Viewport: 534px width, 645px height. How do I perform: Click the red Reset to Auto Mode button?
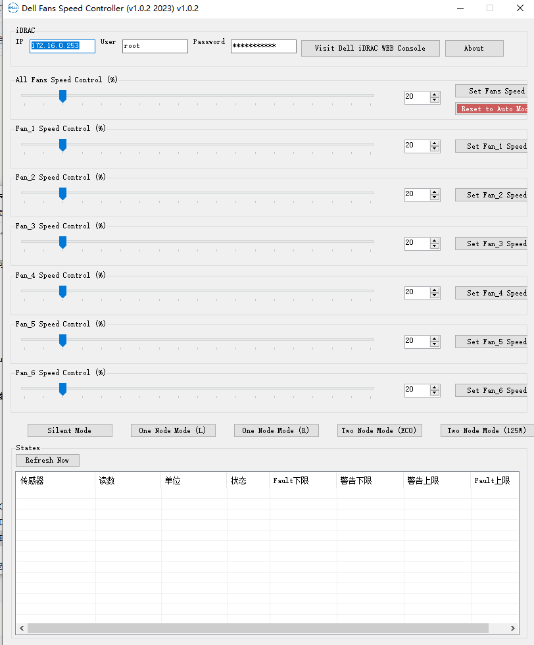[x=492, y=109]
